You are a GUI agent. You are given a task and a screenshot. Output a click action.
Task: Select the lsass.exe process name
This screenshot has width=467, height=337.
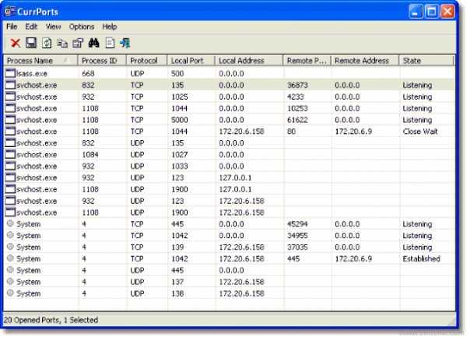(32, 73)
